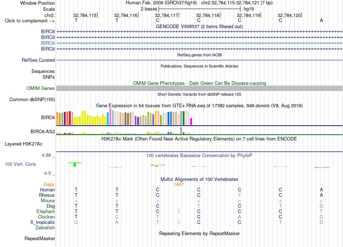Click the Rhesus species row label
343x247 pixels.
[47, 195]
